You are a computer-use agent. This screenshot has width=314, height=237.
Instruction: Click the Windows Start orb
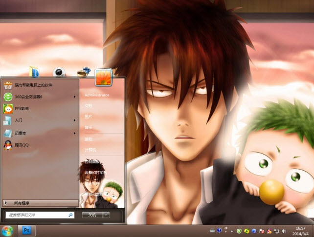[7, 231]
